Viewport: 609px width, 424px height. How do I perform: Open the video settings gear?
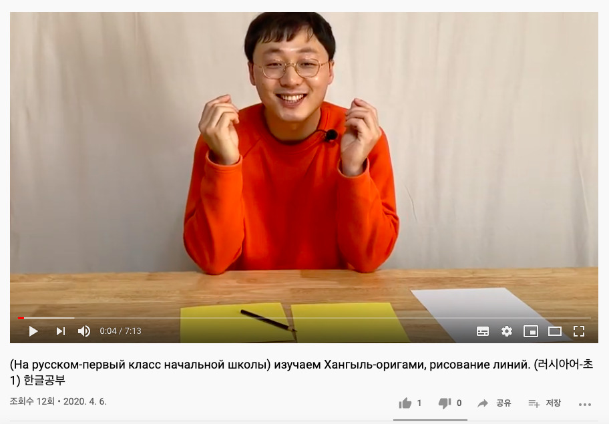tap(506, 331)
